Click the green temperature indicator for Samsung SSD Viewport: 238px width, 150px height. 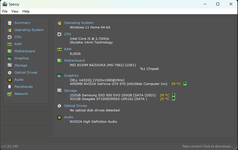click(174, 95)
